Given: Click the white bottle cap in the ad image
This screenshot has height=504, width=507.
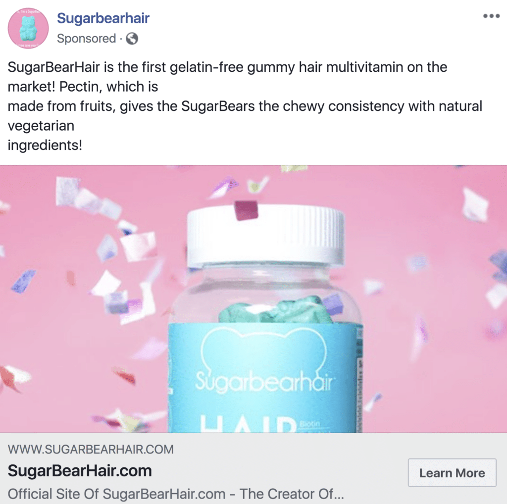Looking at the screenshot, I should 265,236.
